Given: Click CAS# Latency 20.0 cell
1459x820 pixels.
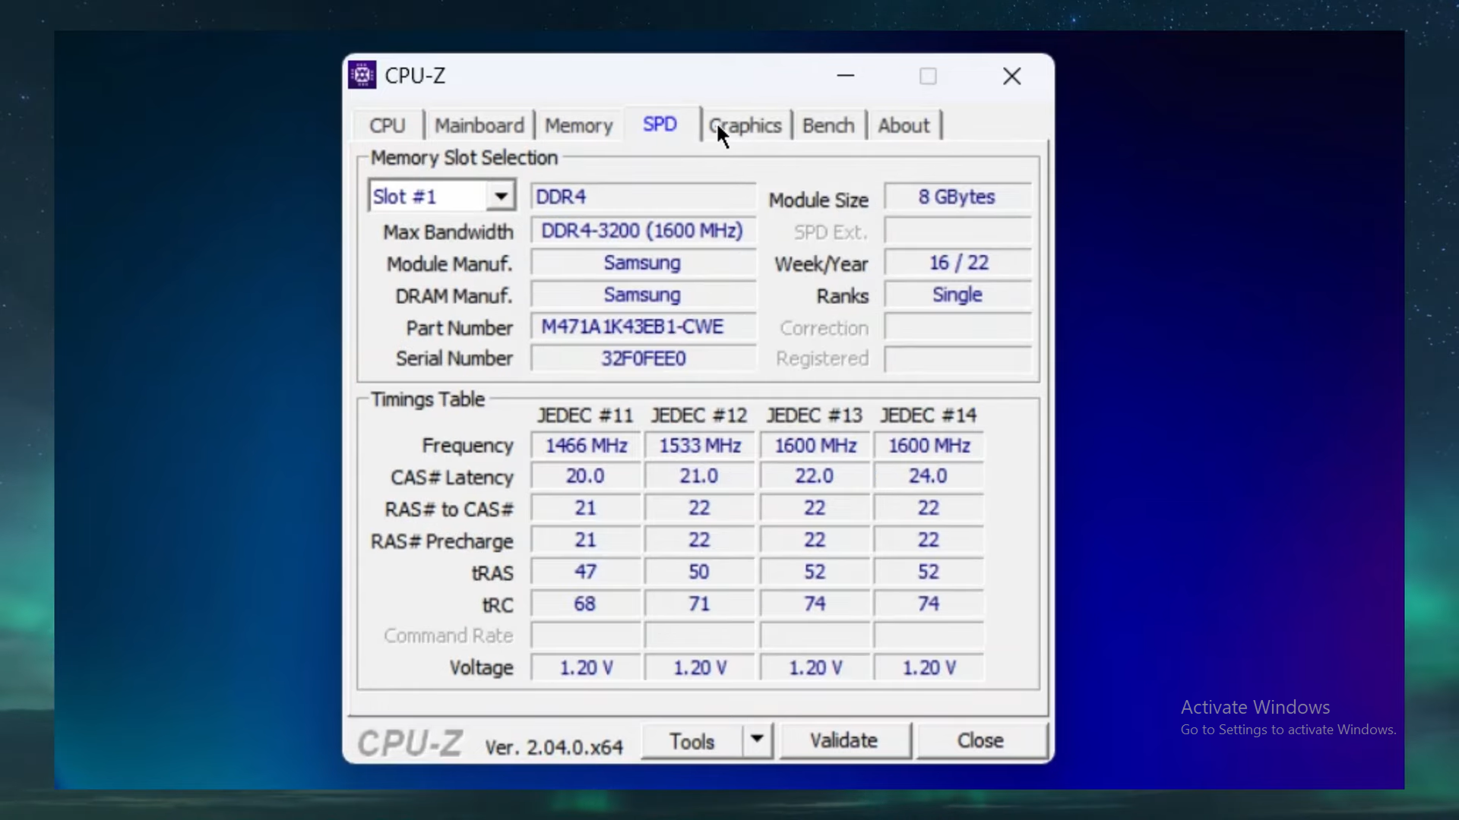Looking at the screenshot, I should (x=586, y=476).
